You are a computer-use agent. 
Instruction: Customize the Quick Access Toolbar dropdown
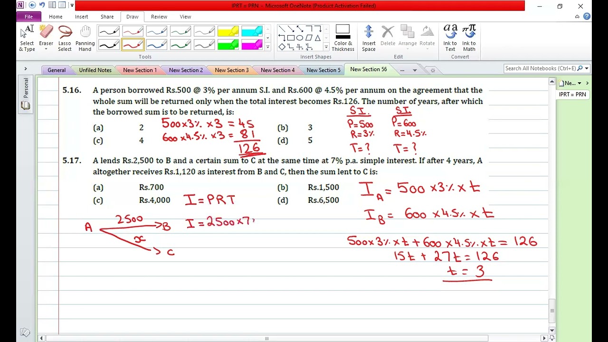pos(72,5)
